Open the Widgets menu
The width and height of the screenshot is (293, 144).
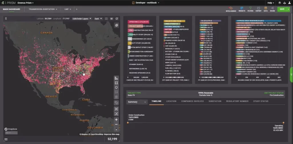pos(242,9)
